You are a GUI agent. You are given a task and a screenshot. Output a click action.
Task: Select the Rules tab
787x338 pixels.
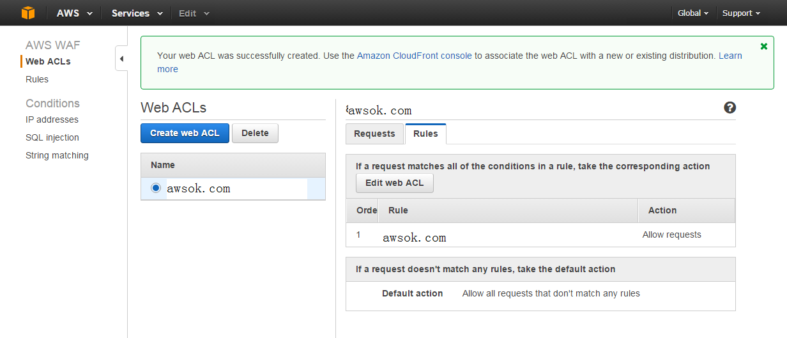click(x=425, y=134)
